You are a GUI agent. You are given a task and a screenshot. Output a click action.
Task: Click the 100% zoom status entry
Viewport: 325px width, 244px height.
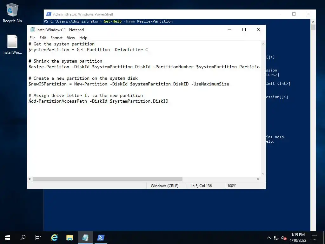click(x=232, y=186)
